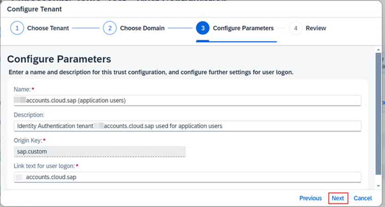Click the Origin Key field
The image size is (385, 207).
coord(100,151)
